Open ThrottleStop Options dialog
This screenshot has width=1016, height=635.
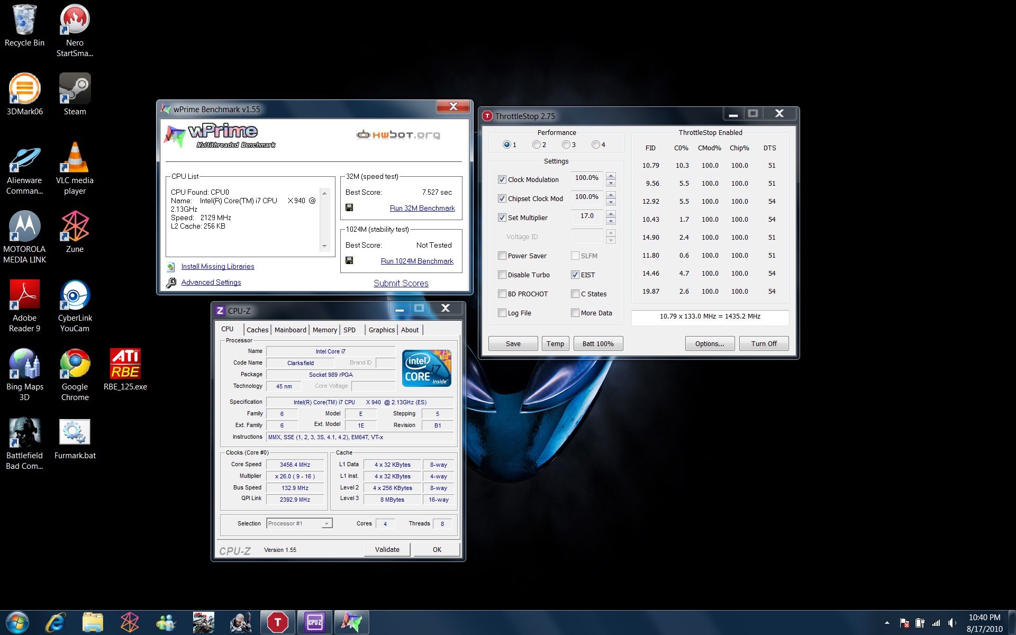coord(710,343)
